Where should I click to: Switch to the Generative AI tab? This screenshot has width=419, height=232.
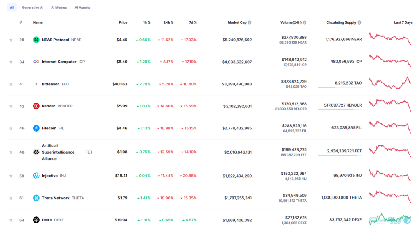coord(32,7)
